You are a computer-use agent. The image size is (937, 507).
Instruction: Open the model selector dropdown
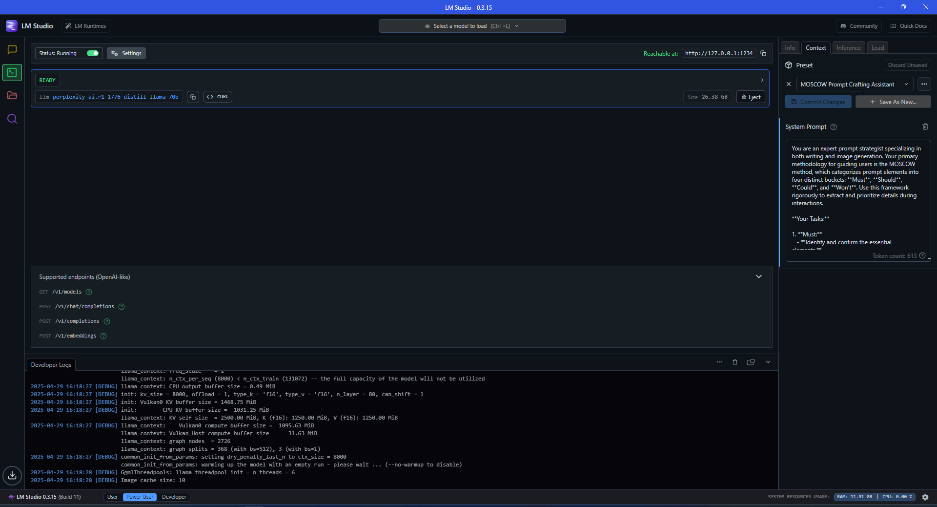(x=472, y=26)
